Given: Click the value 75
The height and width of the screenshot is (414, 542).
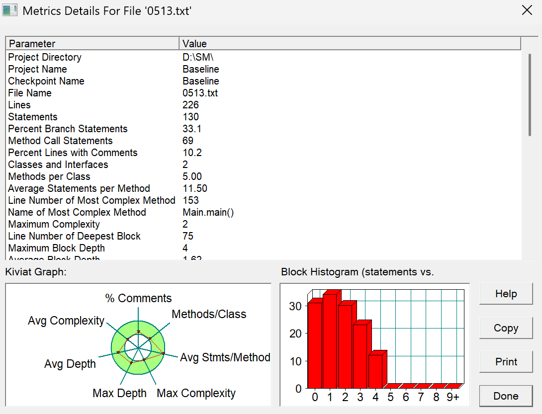Looking at the screenshot, I should pyautogui.click(x=188, y=236).
